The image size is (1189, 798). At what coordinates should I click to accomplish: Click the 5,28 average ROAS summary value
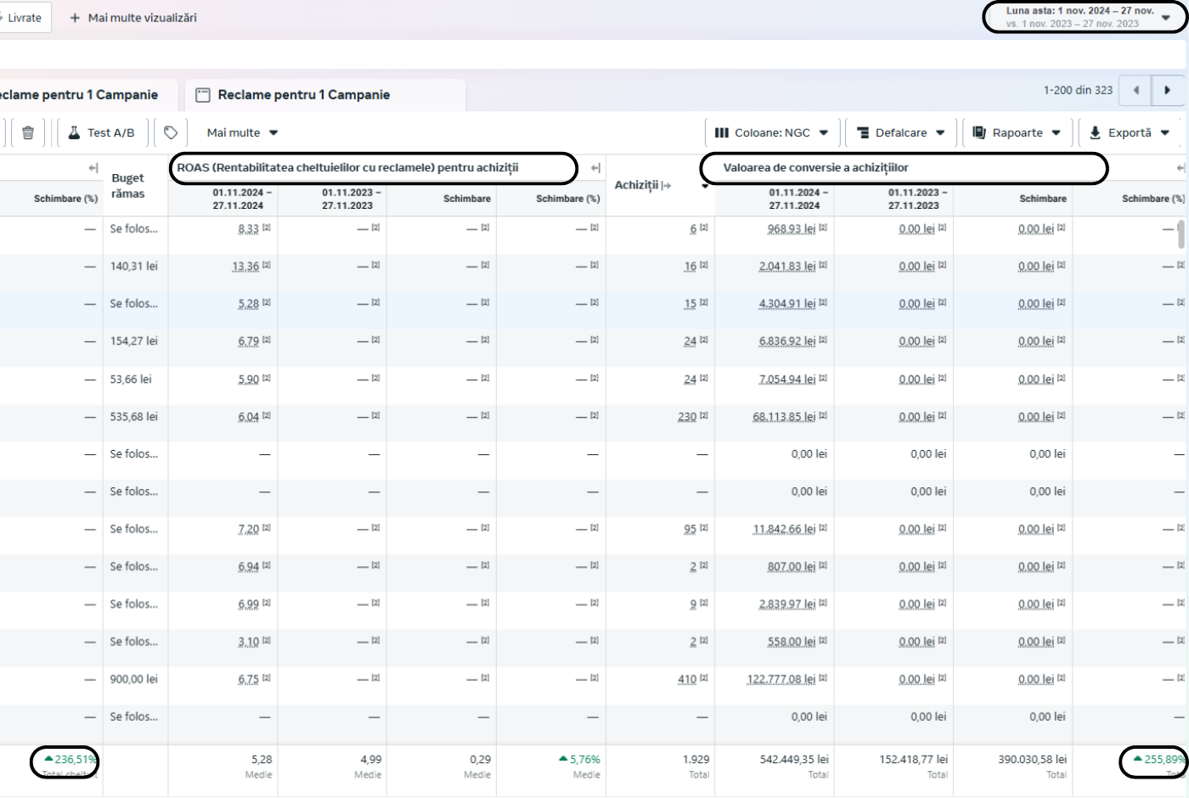[x=262, y=760]
